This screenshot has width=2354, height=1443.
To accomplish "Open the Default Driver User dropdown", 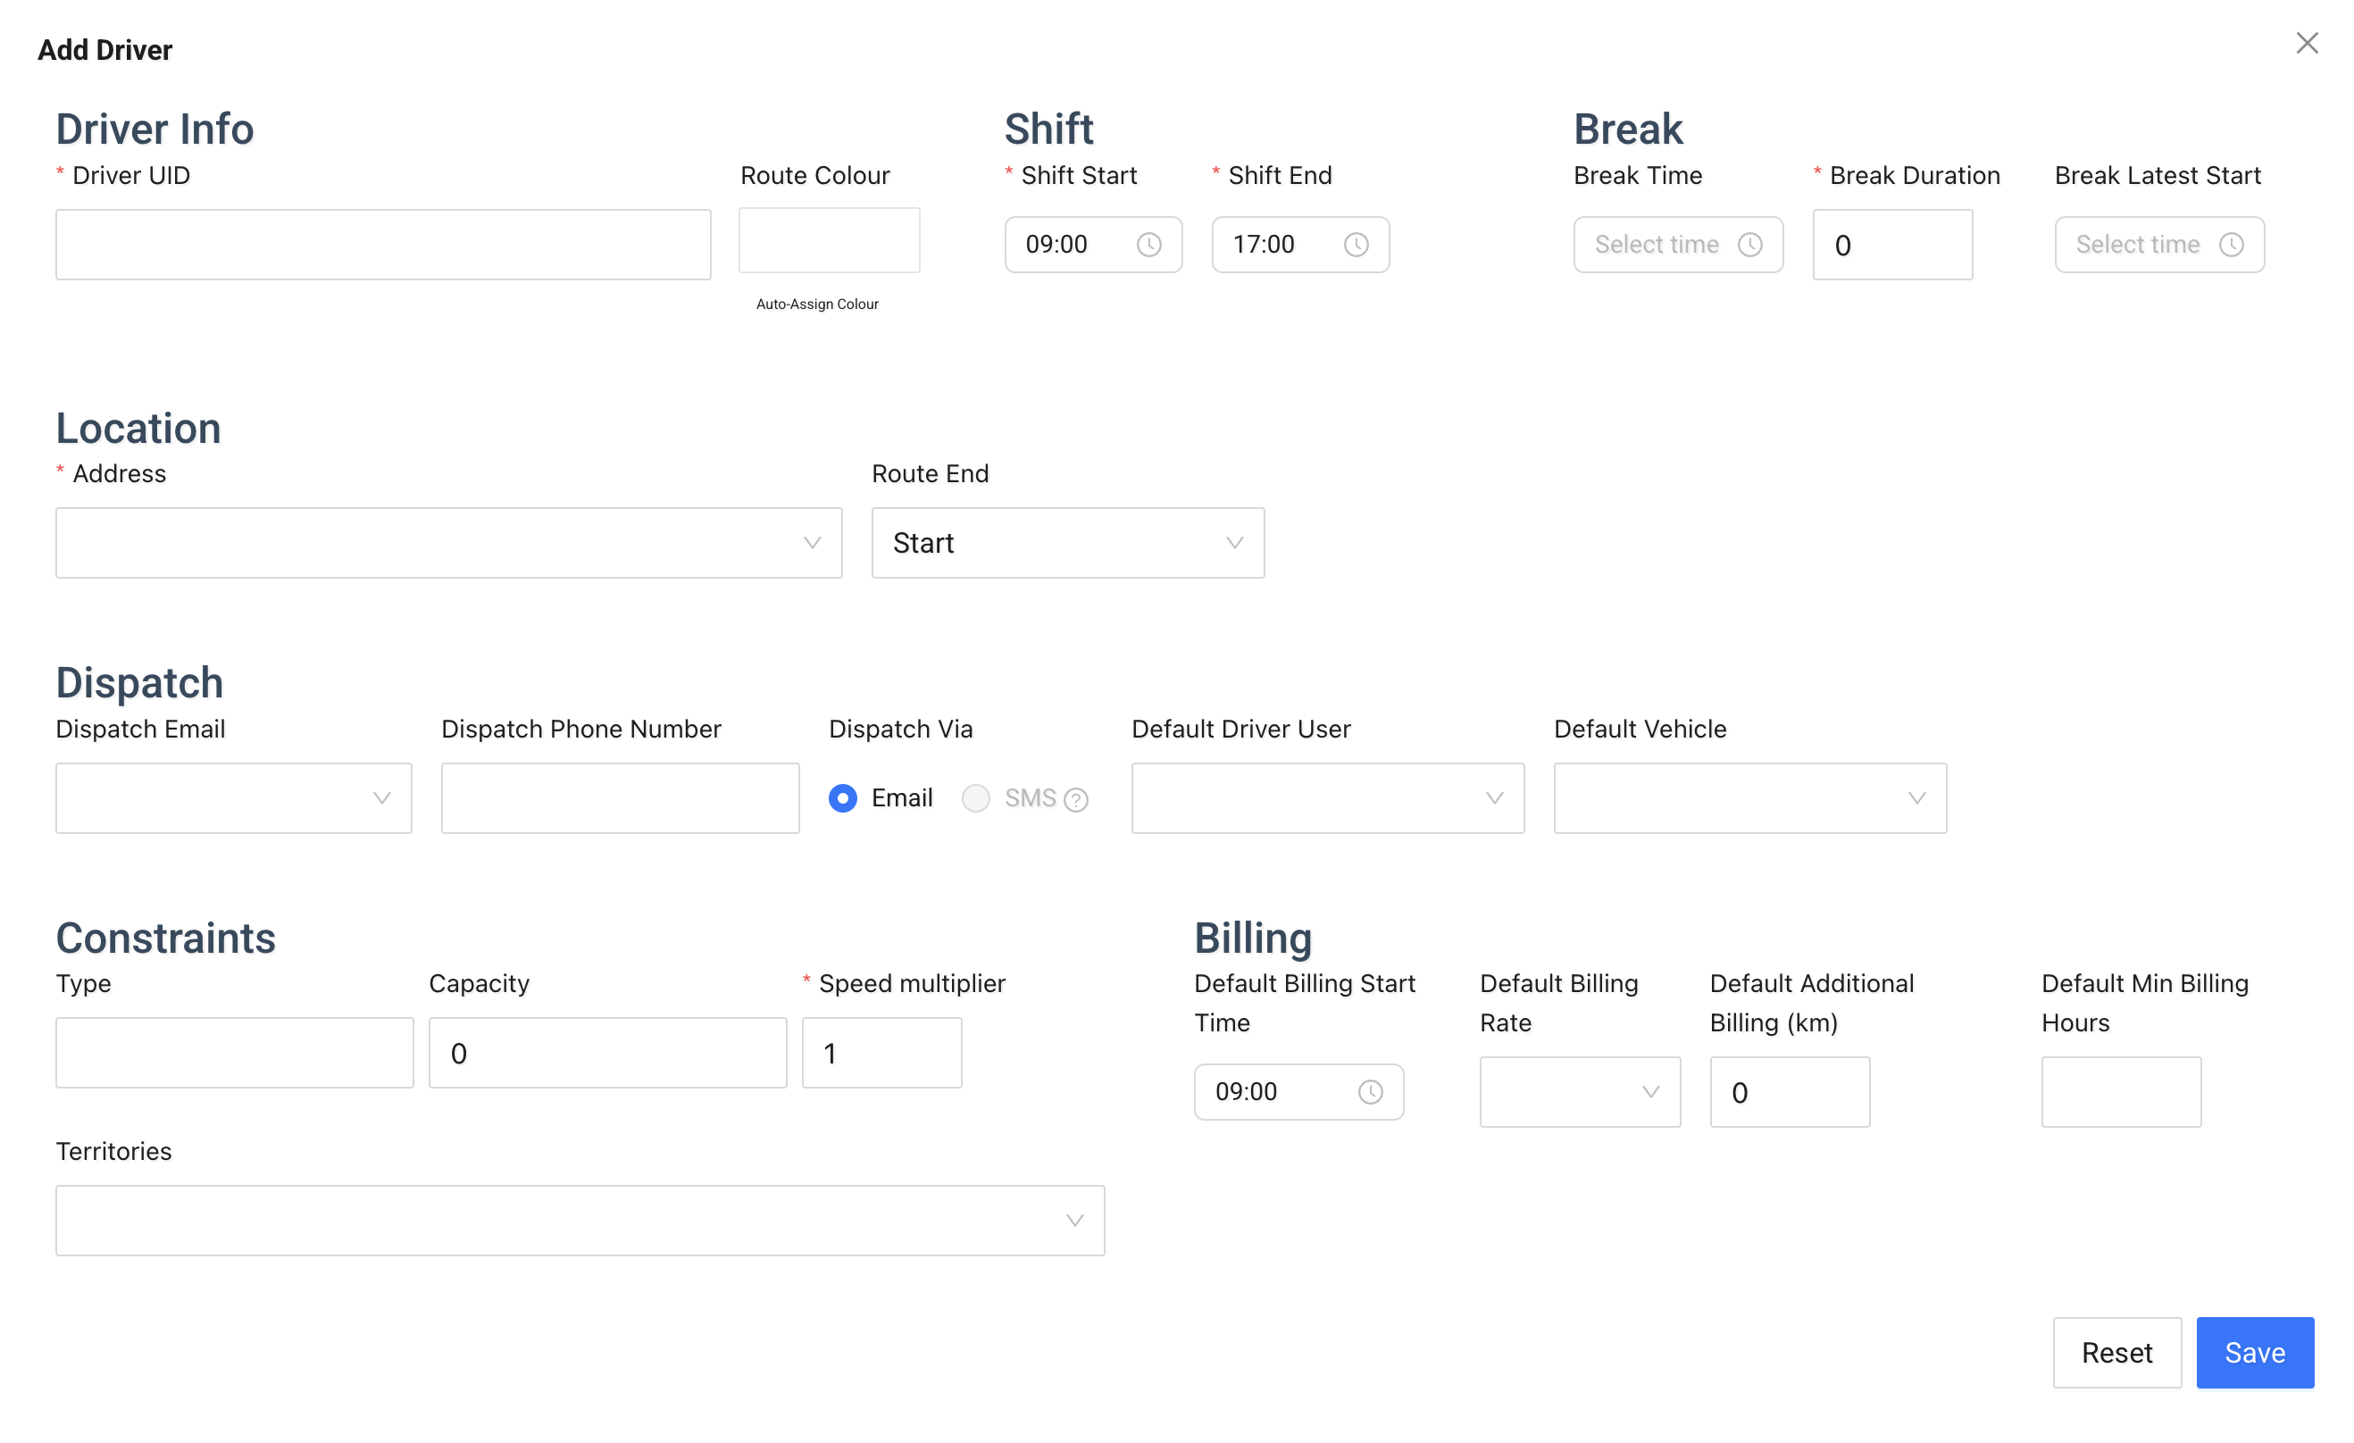I will pyautogui.click(x=1327, y=797).
